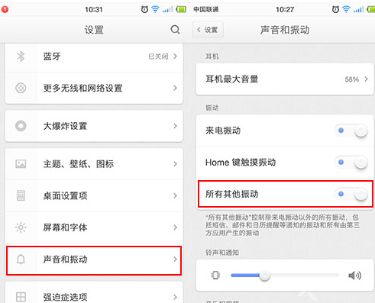Click the red notification badge in status bar
Viewport: 375px width, 303px height.
pos(5,9)
